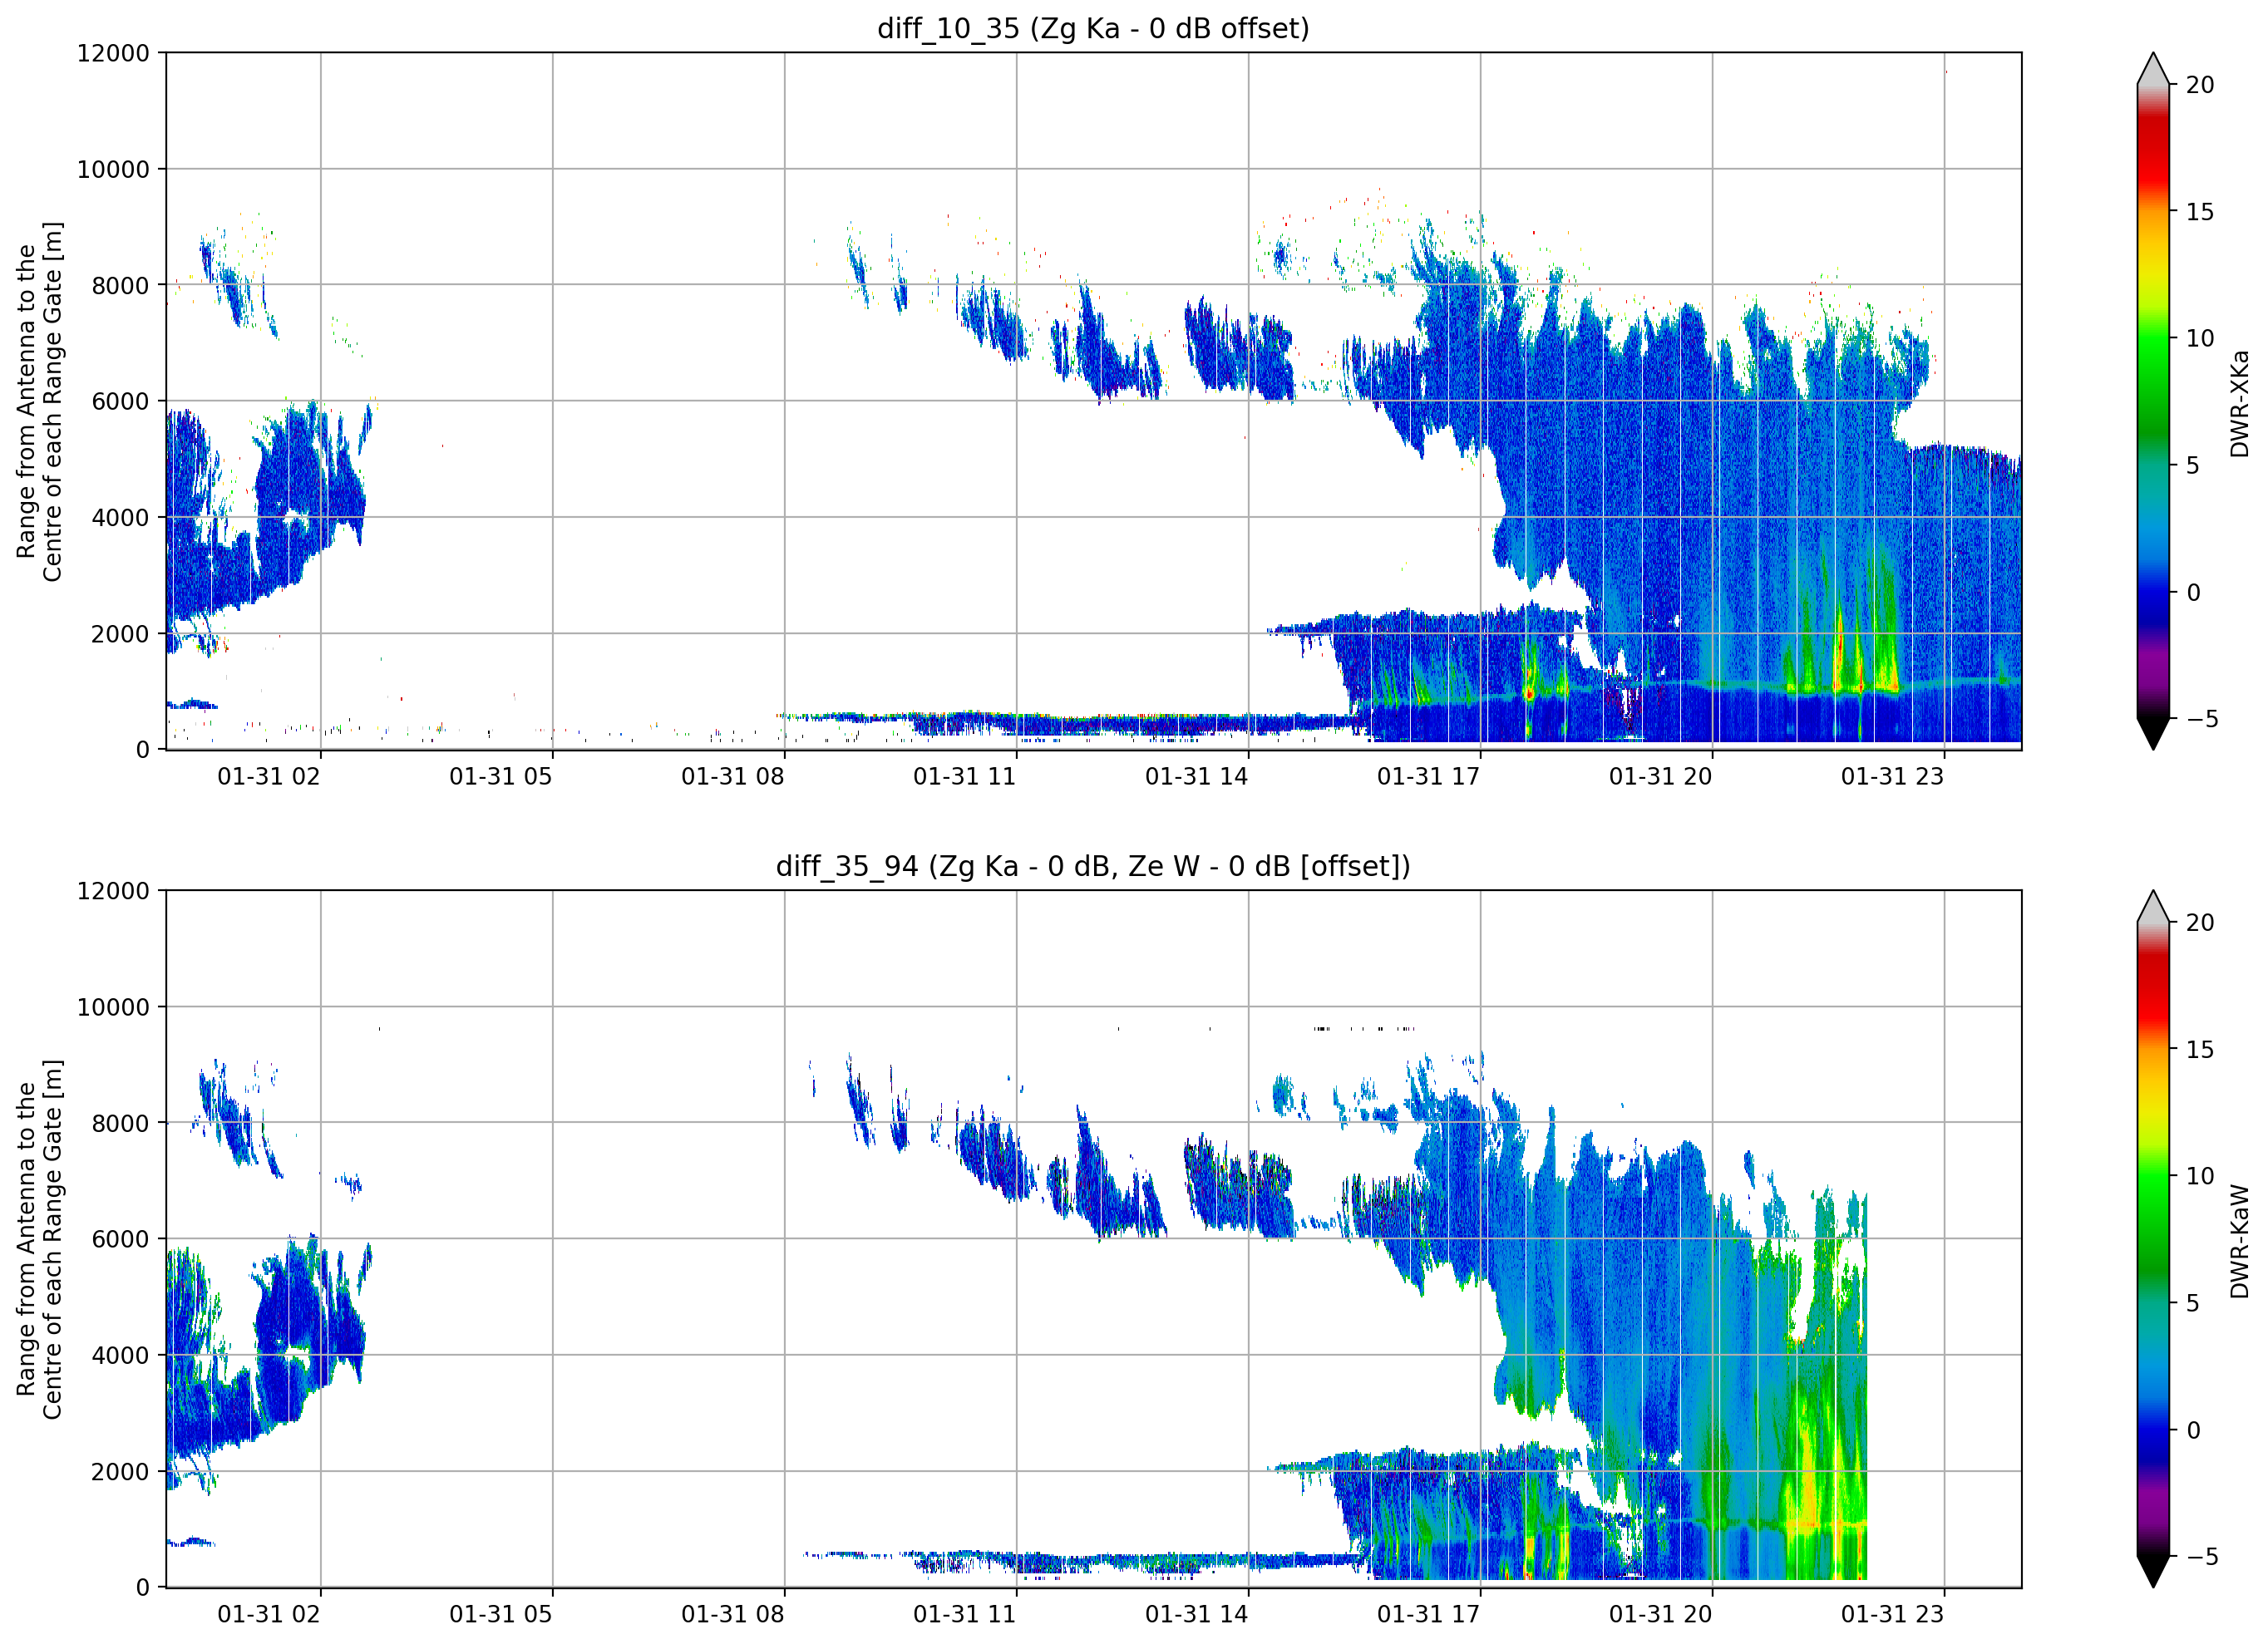
Task: Click the 12000 y-tick on the diff_35_94 plot
Action: tap(113, 891)
